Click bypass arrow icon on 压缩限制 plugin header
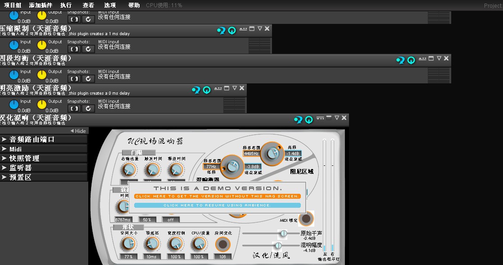This screenshot has width=503, height=265. [x=221, y=31]
